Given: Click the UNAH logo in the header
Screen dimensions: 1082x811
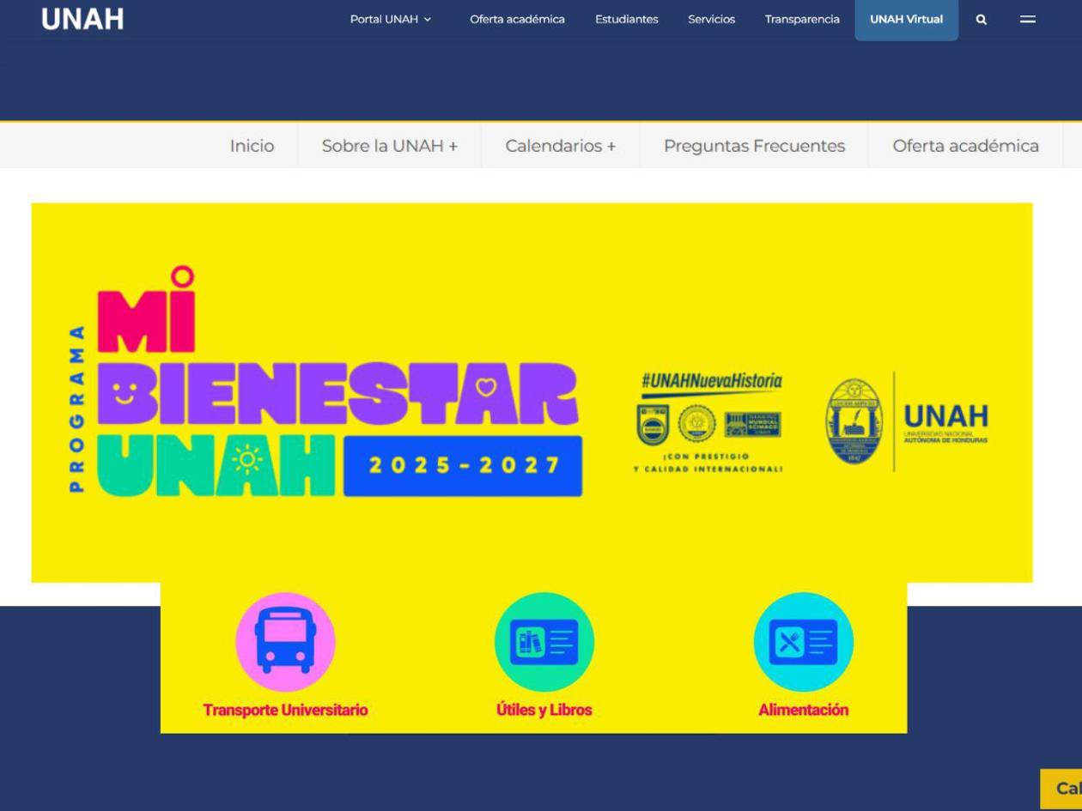Looking at the screenshot, I should (x=82, y=18).
